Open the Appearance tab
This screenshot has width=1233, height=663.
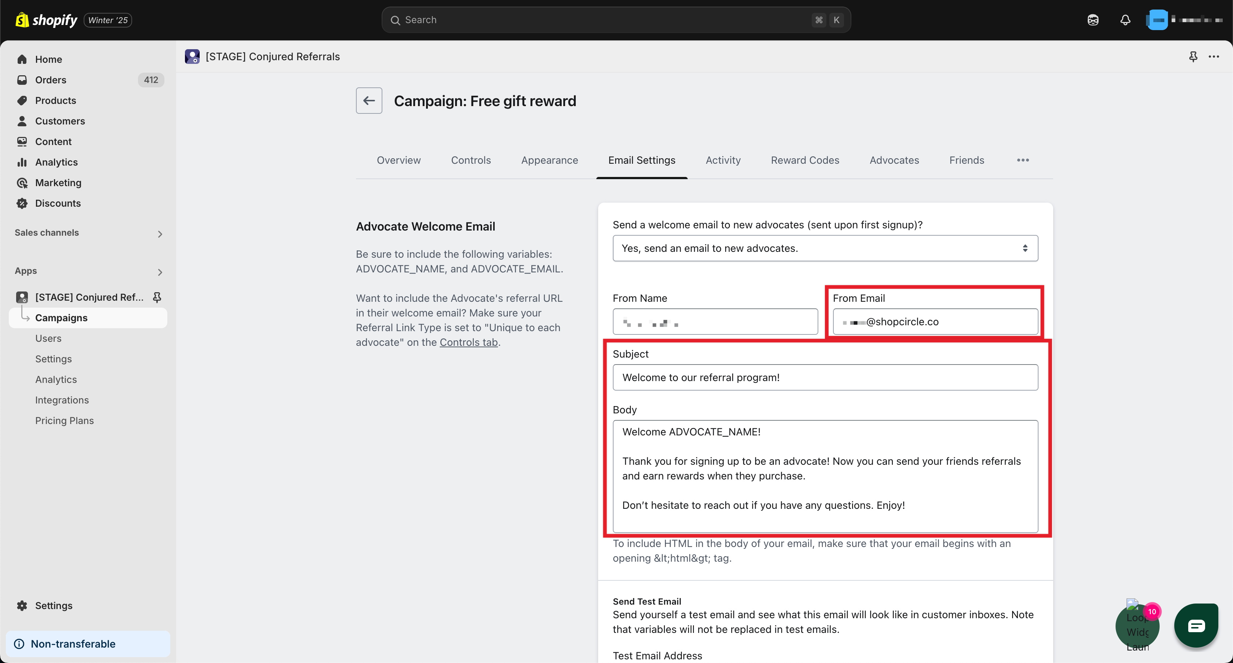tap(549, 160)
